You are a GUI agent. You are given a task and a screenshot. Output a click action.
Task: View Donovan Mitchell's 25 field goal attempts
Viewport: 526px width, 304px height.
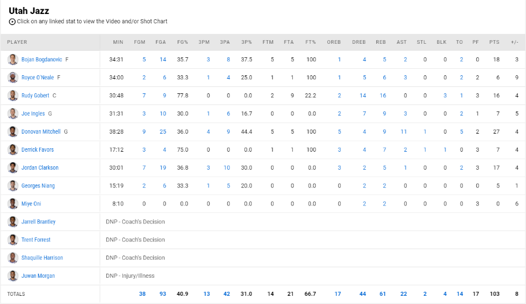(162, 131)
